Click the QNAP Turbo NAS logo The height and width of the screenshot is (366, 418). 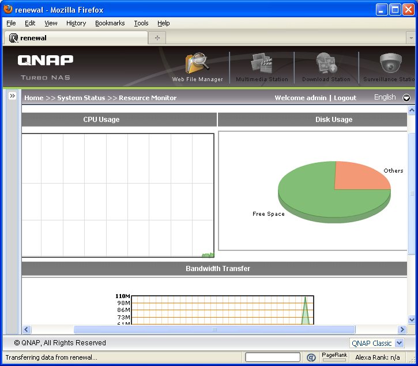pyautogui.click(x=46, y=66)
